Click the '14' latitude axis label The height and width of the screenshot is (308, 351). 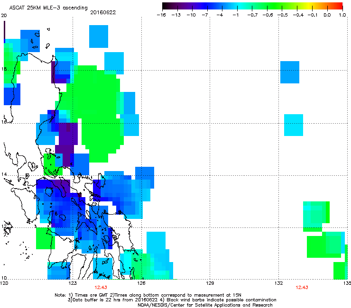point(4,174)
